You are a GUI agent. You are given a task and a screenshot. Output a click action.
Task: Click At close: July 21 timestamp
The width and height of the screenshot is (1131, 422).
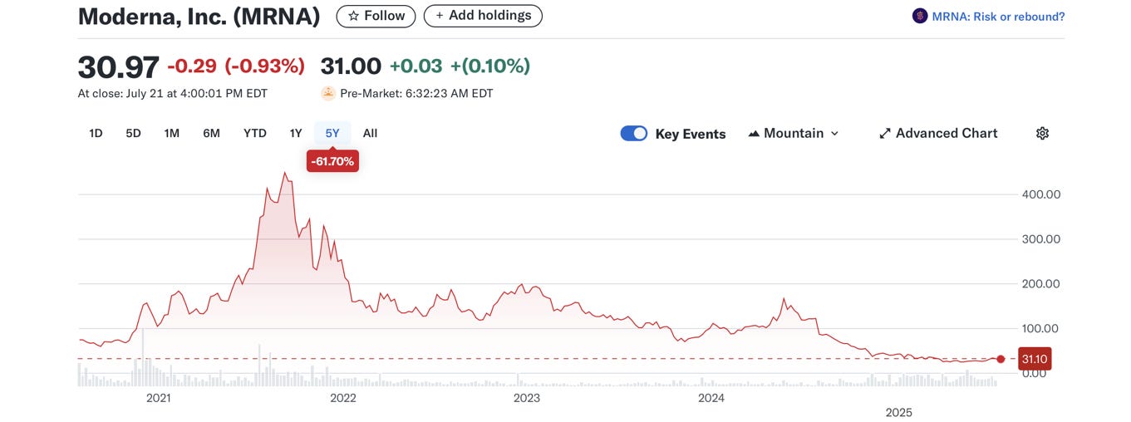[x=173, y=94]
